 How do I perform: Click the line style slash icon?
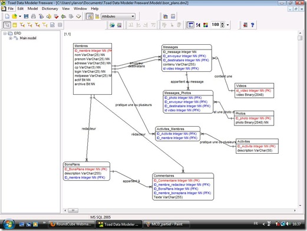point(198,25)
